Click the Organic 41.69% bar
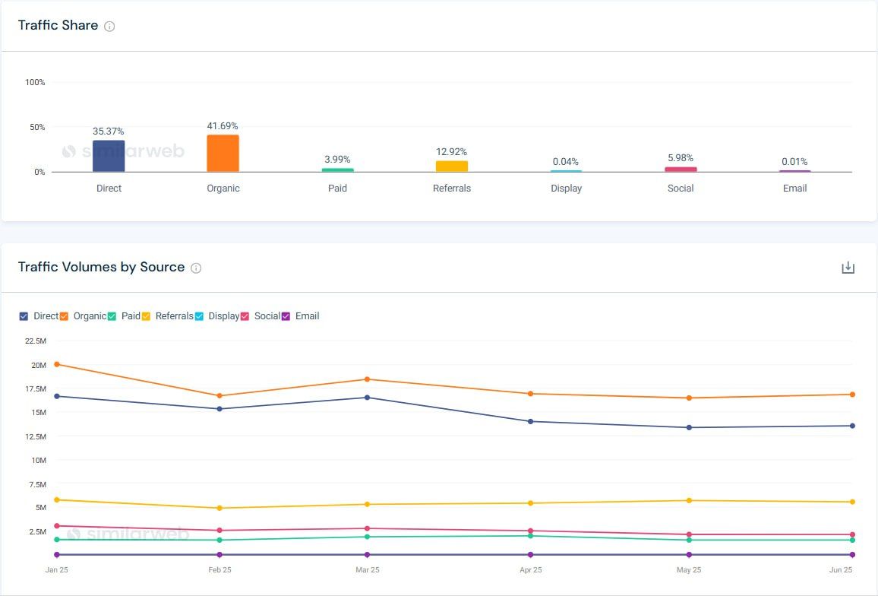The image size is (878, 596). [223, 154]
